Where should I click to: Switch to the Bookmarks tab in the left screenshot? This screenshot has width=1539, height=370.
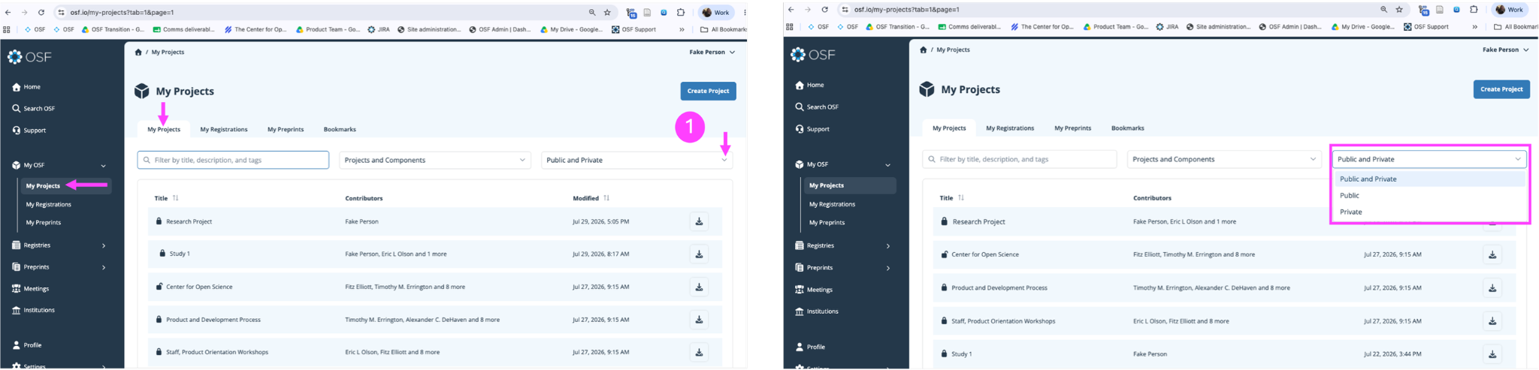340,129
